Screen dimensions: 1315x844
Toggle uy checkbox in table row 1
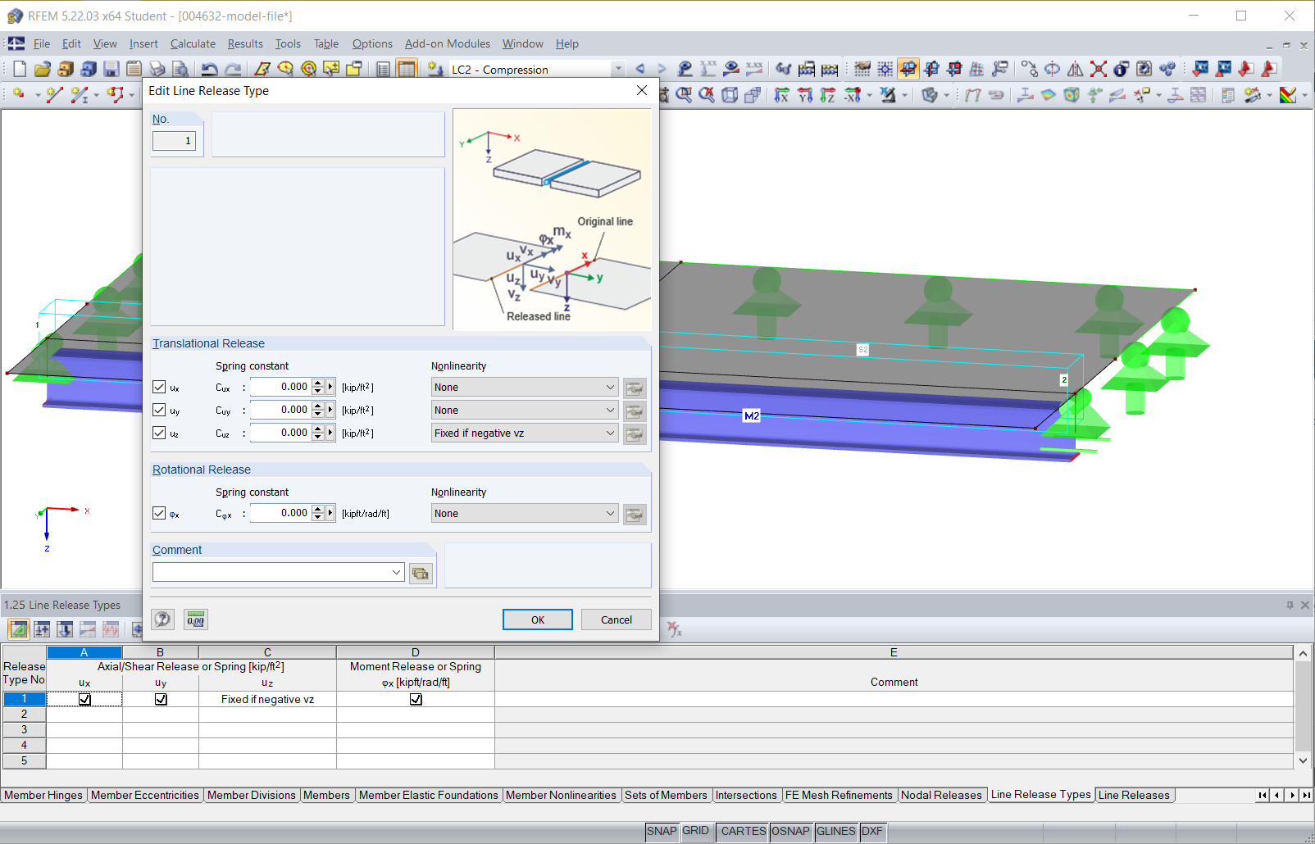point(161,699)
